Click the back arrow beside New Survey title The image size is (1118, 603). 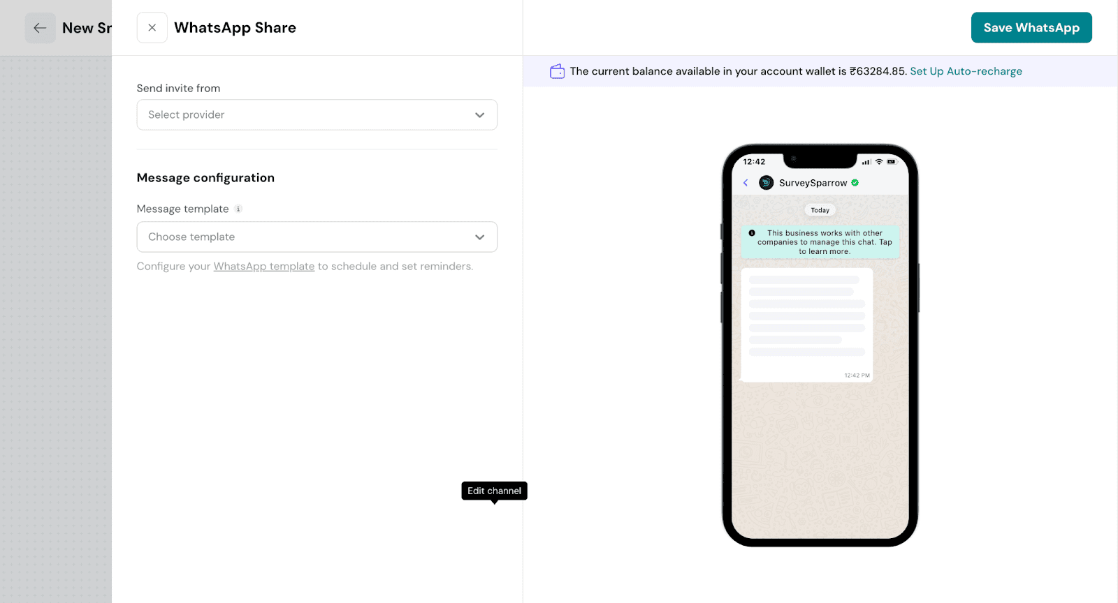point(40,28)
